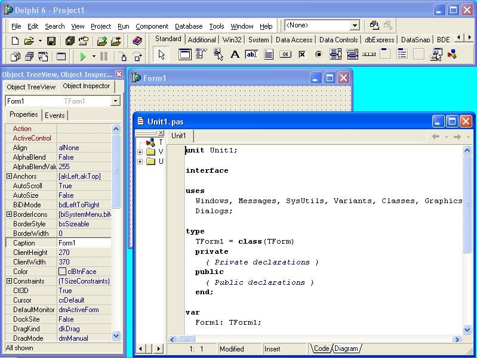Switch to the Object TreeView tab

31,87
